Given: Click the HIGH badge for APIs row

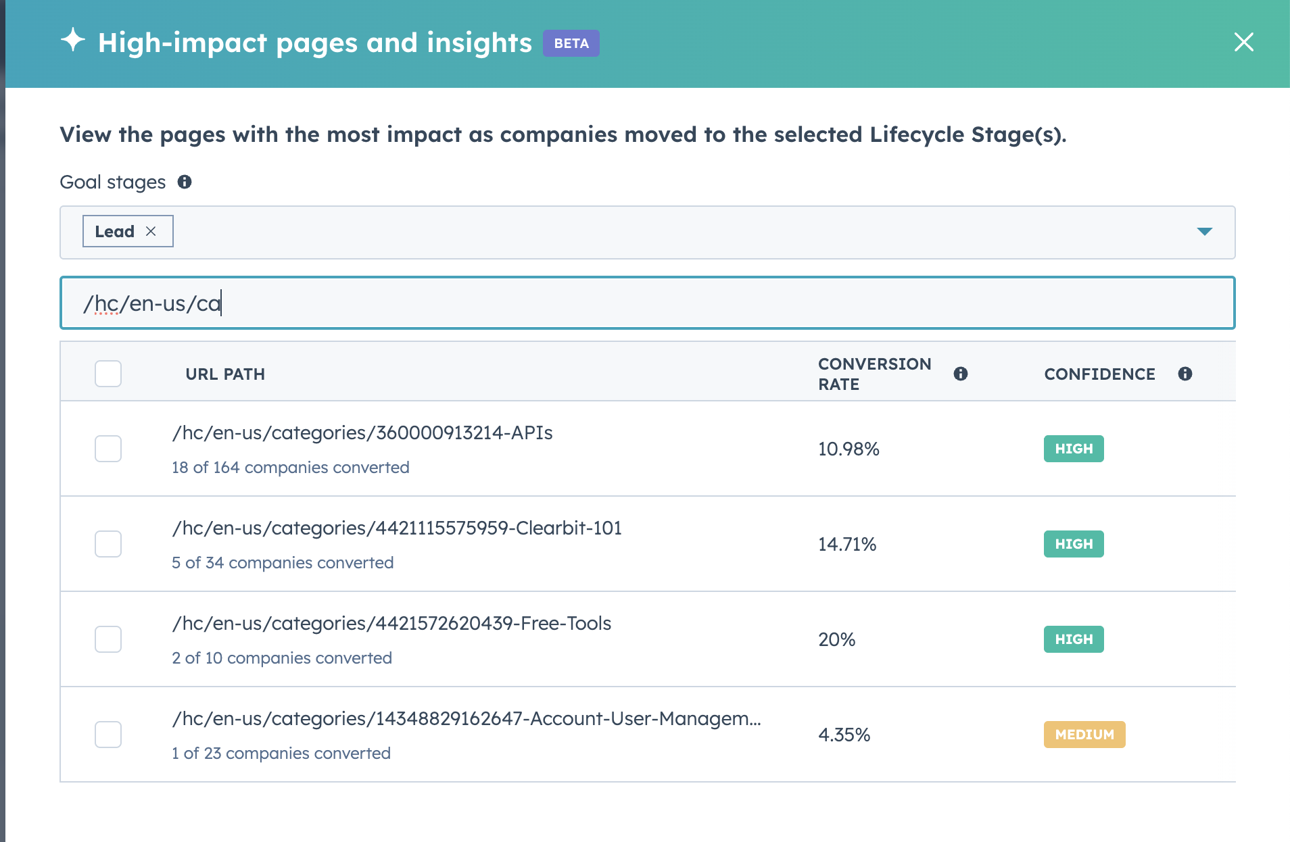Looking at the screenshot, I should pyautogui.click(x=1073, y=449).
